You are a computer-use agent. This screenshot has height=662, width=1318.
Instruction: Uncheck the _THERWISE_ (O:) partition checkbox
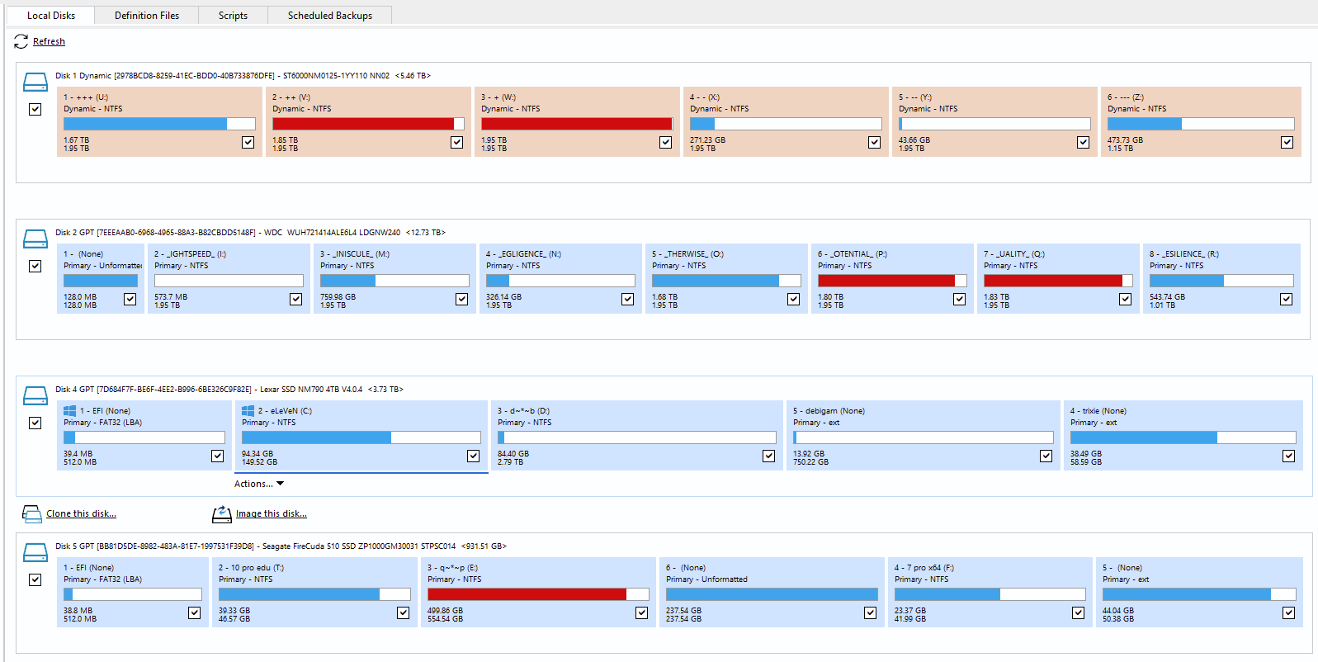point(793,299)
